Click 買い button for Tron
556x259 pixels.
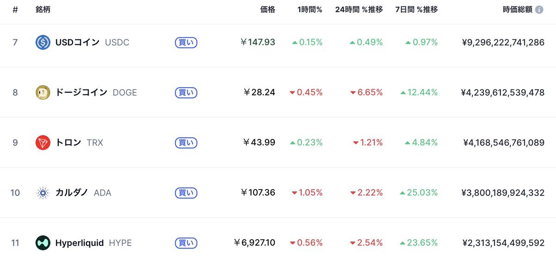[x=186, y=143]
